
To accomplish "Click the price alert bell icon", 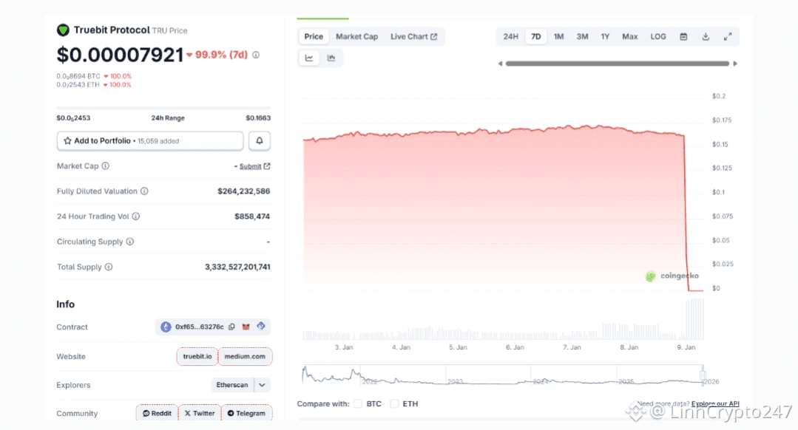I will [259, 140].
